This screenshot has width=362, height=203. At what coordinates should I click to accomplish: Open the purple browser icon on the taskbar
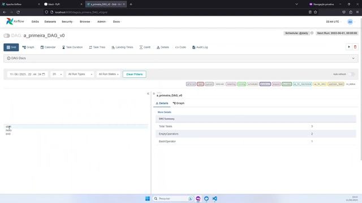(x=198, y=198)
